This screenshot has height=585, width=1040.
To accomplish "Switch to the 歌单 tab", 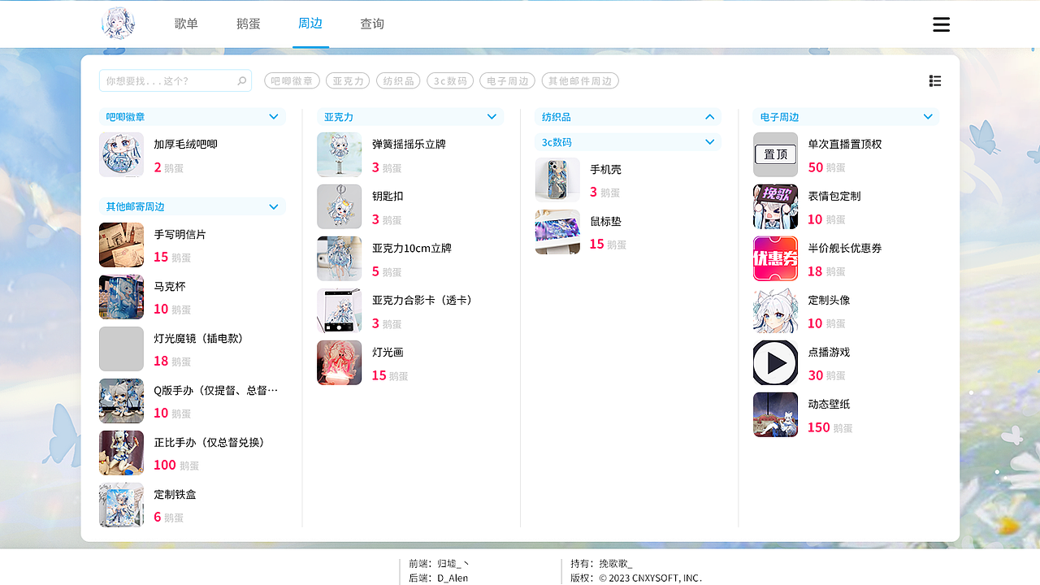I will click(186, 24).
